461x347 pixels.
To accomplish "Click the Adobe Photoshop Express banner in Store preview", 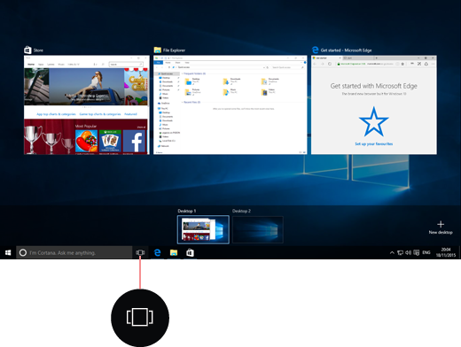I will [87, 87].
